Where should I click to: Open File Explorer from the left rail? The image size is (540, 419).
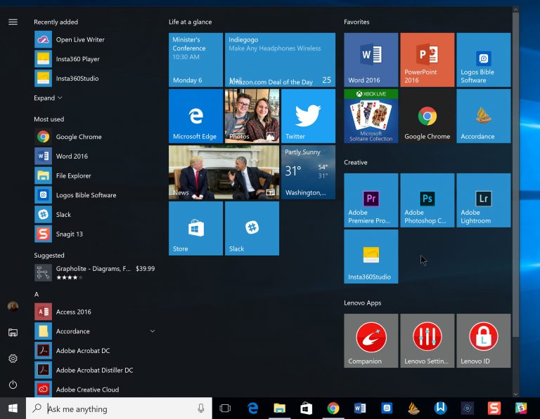13,333
